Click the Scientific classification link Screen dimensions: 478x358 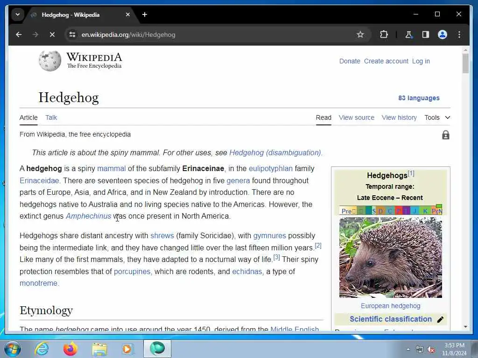coord(391,319)
